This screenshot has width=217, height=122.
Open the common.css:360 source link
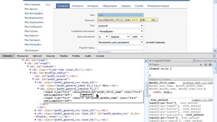pyautogui.click(x=202, y=100)
